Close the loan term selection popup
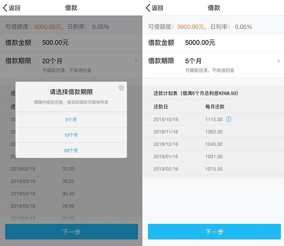 [x=121, y=88]
